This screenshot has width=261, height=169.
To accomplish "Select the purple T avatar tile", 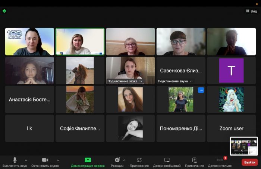I will point(231,71).
